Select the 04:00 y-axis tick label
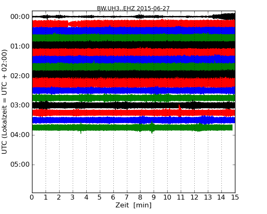Image resolution: width=267 pixels, height=214 pixels. 20,135
